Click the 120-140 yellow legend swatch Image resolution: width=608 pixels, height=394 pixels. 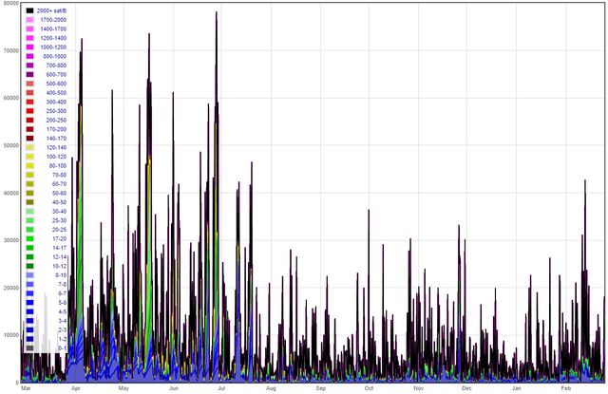click(29, 147)
